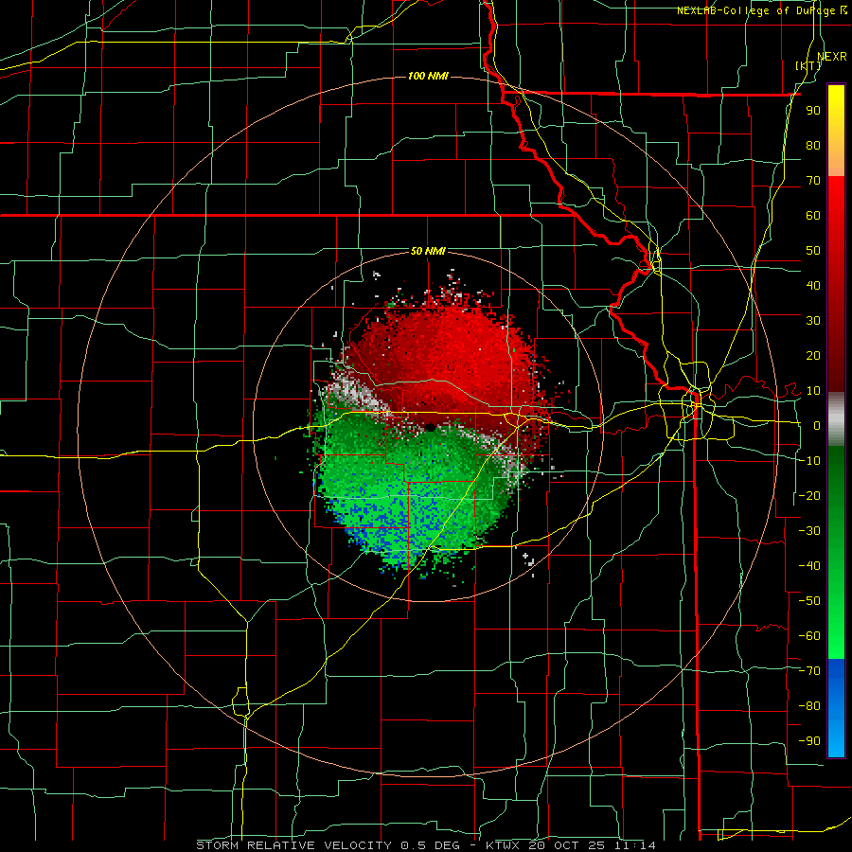Viewport: 852px width, 852px height.
Task: Click the black radar site dot at center
Action: [429, 427]
